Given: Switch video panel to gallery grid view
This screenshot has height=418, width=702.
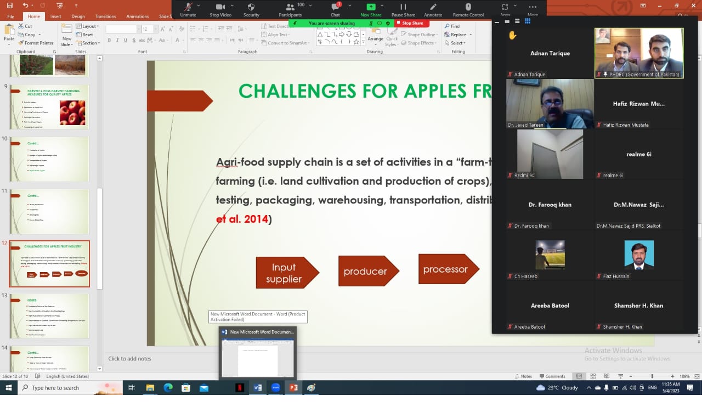Looking at the screenshot, I should coord(528,21).
